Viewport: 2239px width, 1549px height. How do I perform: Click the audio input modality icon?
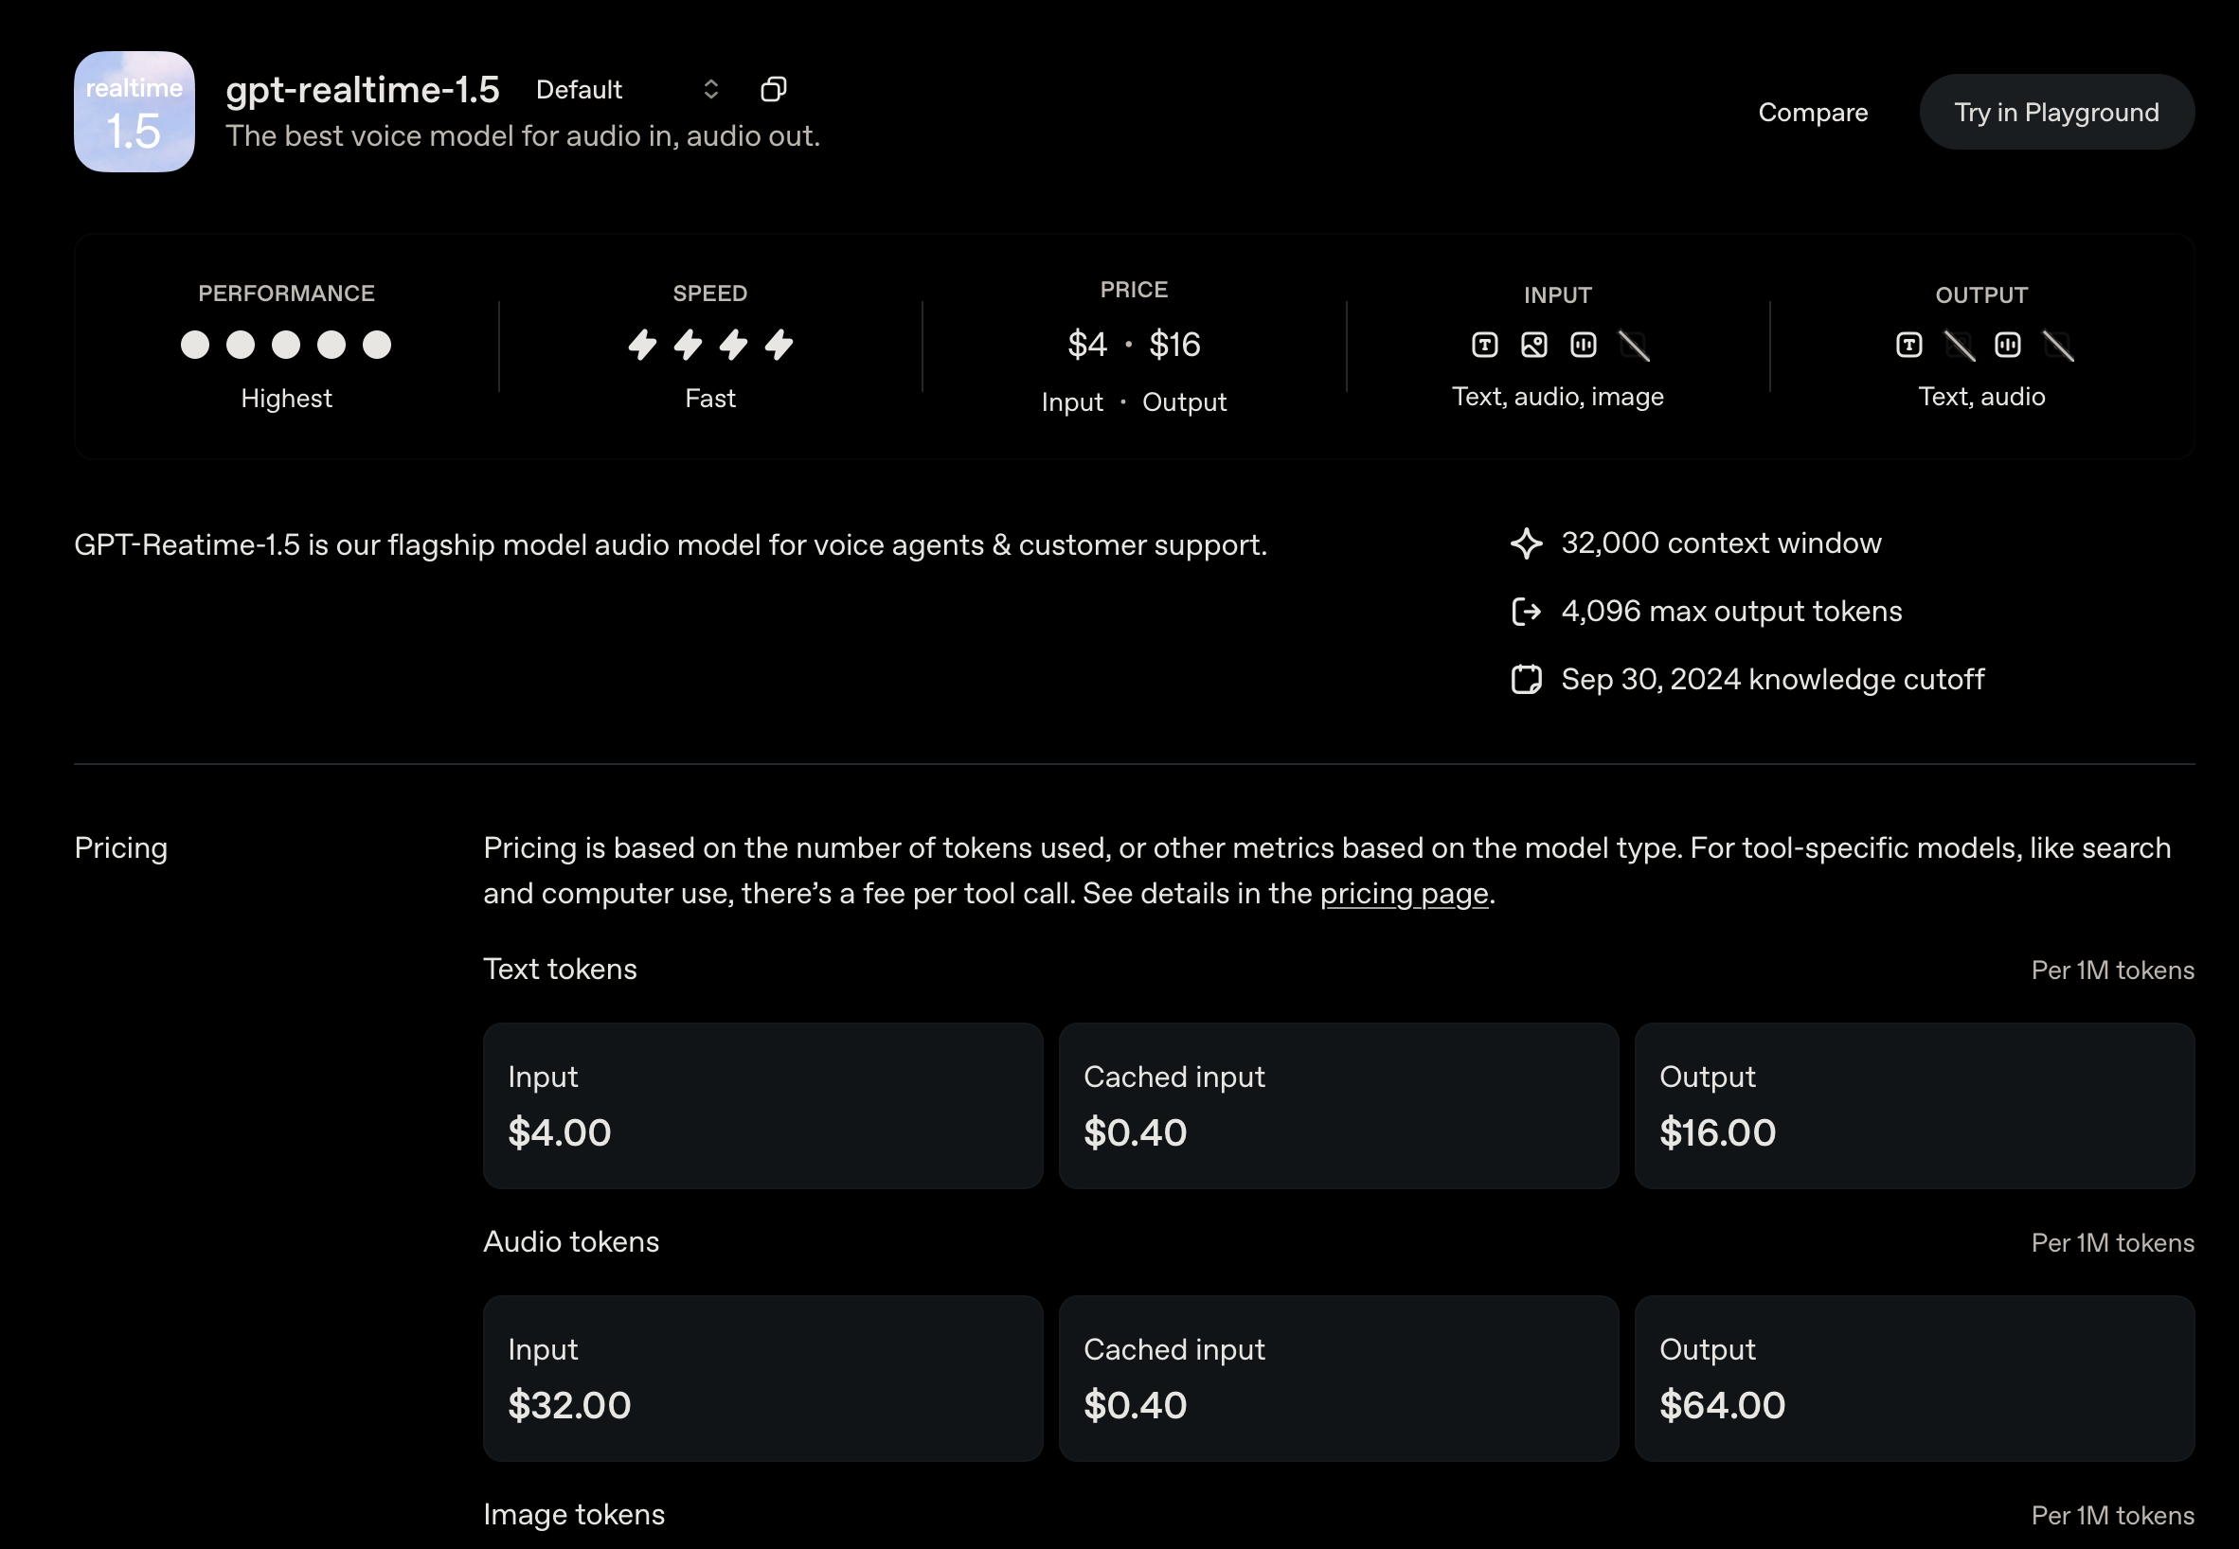[1583, 345]
